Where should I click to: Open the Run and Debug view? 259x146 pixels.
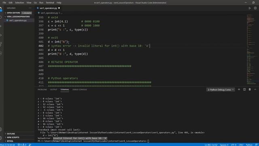point(1,35)
